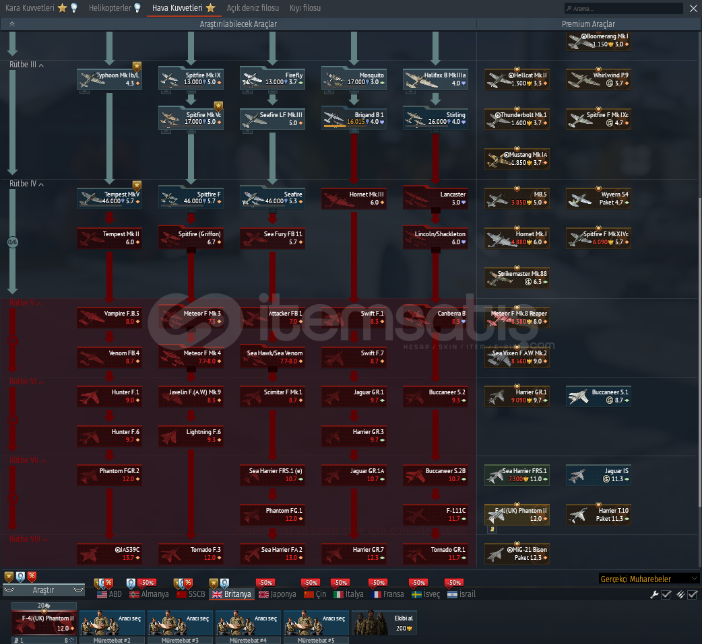Select the JAS39C jet card
Viewport: 702px width, 644px height.
click(x=110, y=554)
